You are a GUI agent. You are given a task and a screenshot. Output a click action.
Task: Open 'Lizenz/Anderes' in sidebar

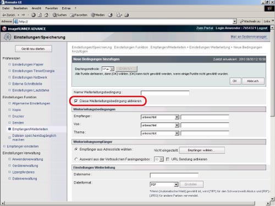tap(24, 172)
